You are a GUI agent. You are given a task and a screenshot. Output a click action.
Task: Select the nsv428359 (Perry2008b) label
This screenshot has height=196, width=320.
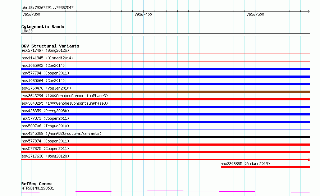point(45,111)
